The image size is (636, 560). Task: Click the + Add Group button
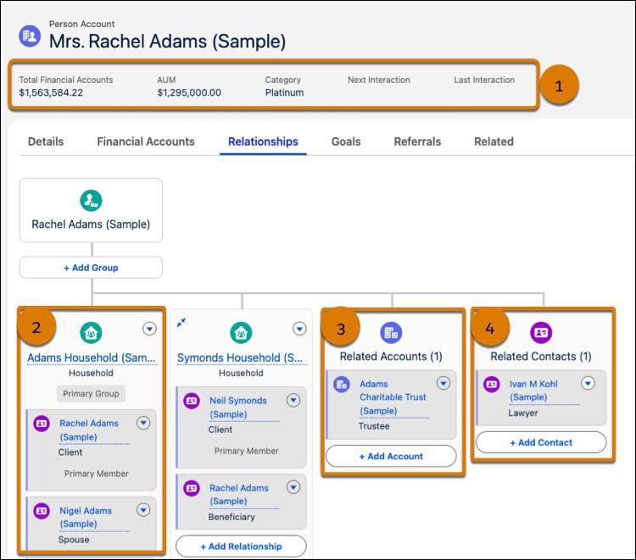point(91,268)
